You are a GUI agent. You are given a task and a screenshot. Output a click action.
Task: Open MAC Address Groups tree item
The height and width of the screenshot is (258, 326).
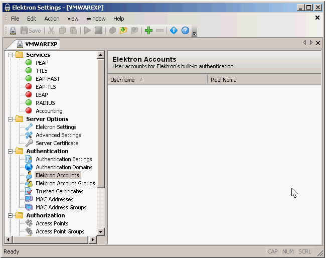(x=61, y=207)
